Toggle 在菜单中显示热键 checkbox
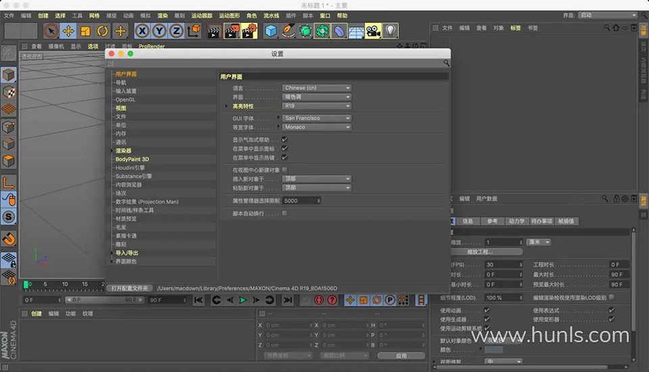The width and height of the screenshot is (649, 372). tap(285, 157)
